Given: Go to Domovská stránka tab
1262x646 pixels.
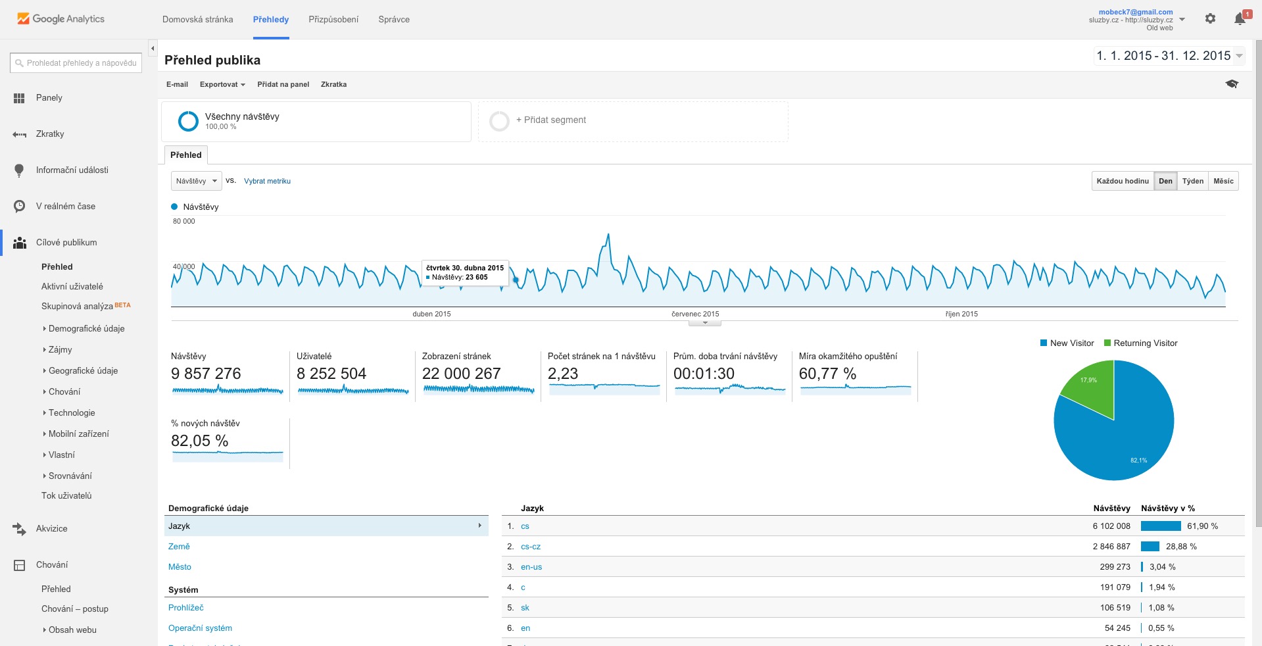Looking at the screenshot, I should click(197, 19).
